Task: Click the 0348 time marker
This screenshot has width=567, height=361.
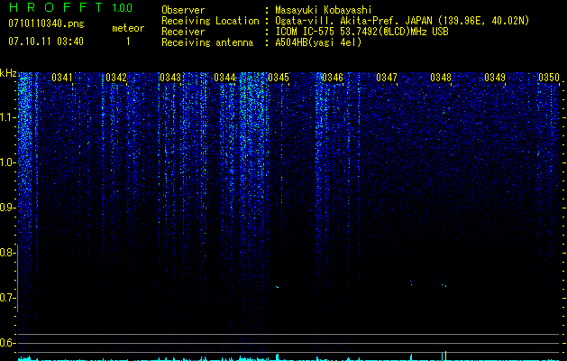Action: point(441,78)
